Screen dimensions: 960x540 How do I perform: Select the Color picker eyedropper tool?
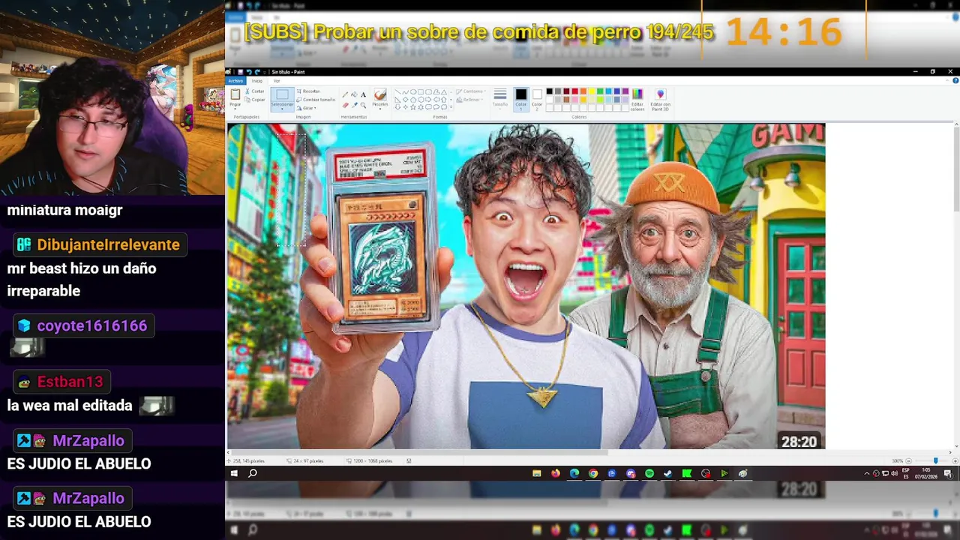point(354,104)
